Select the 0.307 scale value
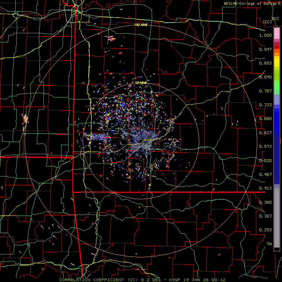 265,216
